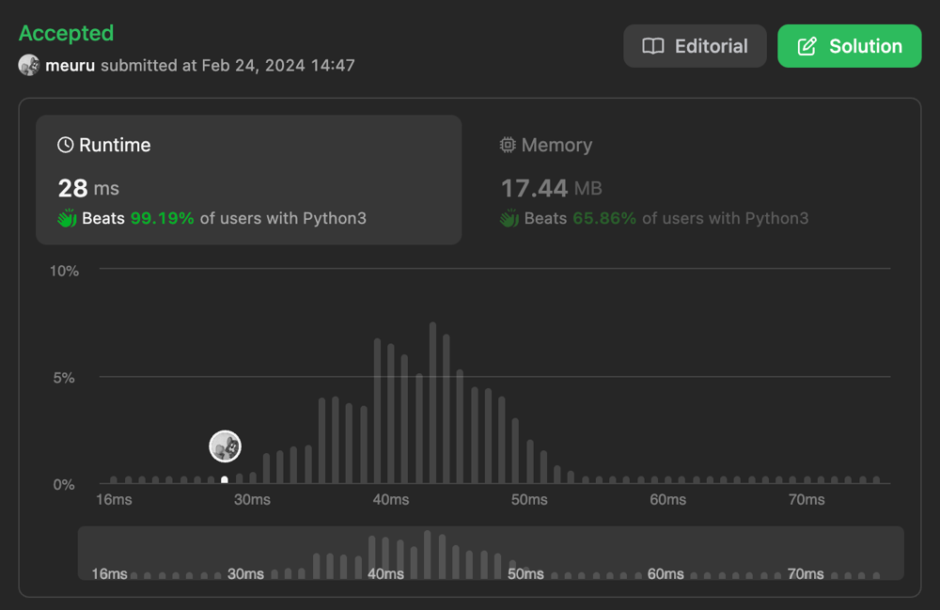
Task: Click the 99.19% runtime percentile text
Action: click(x=163, y=218)
